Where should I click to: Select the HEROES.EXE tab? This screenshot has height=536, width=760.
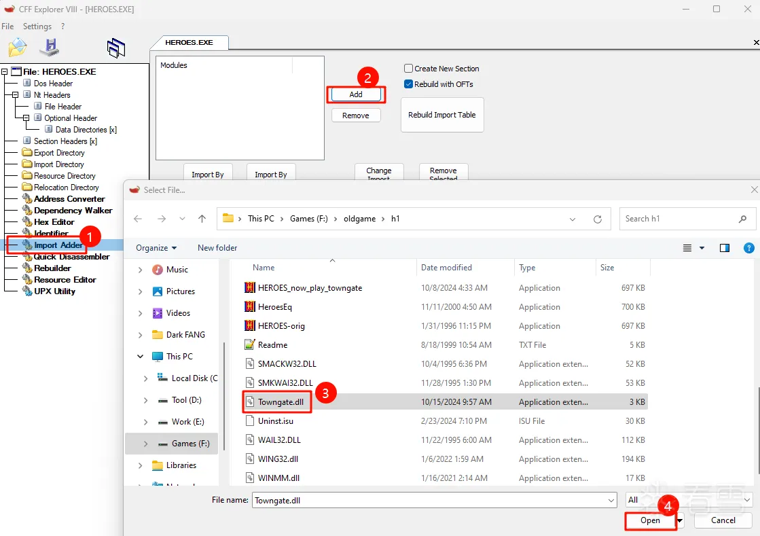click(x=189, y=42)
